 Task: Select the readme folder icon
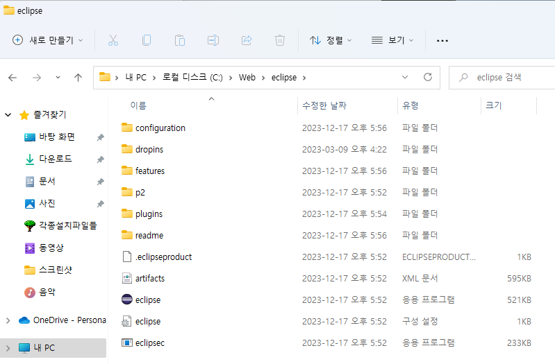click(126, 235)
